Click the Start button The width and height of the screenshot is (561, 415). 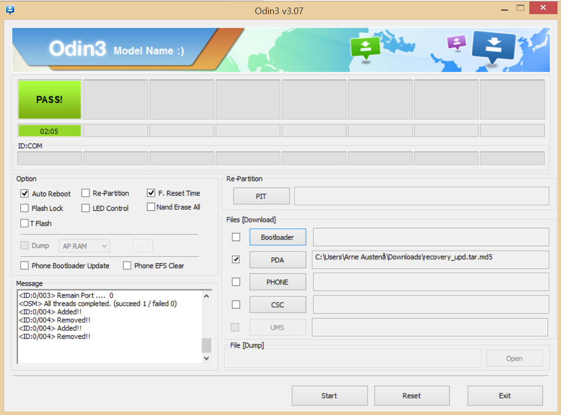click(x=329, y=396)
